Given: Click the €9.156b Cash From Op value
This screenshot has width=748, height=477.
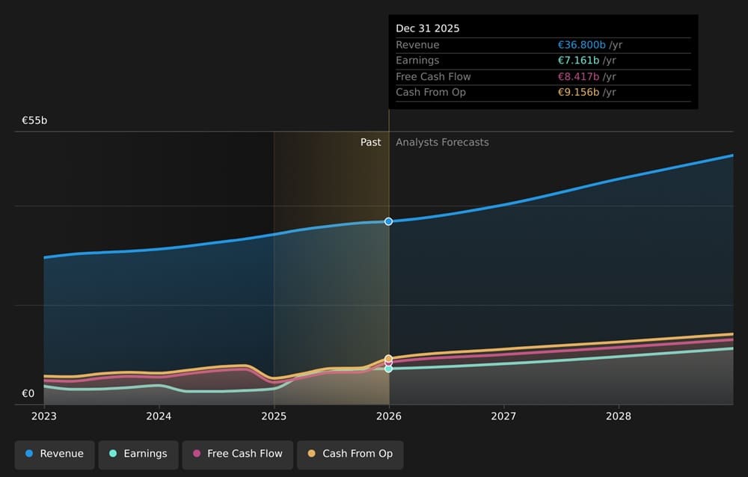Looking at the screenshot, I should coord(579,92).
